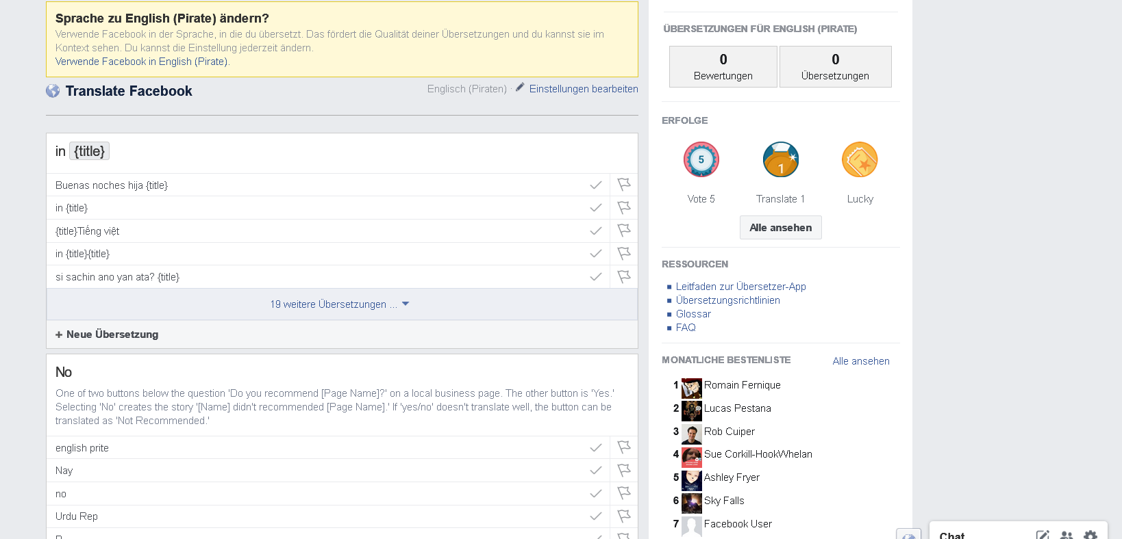Select the Translate 1 achievement badge
Image resolution: width=1122 pixels, height=539 pixels.
coord(781,159)
